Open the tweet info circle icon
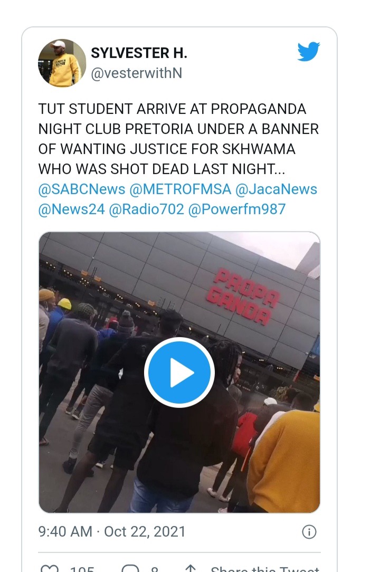Viewport: 380px width, 572px height. 309,532
